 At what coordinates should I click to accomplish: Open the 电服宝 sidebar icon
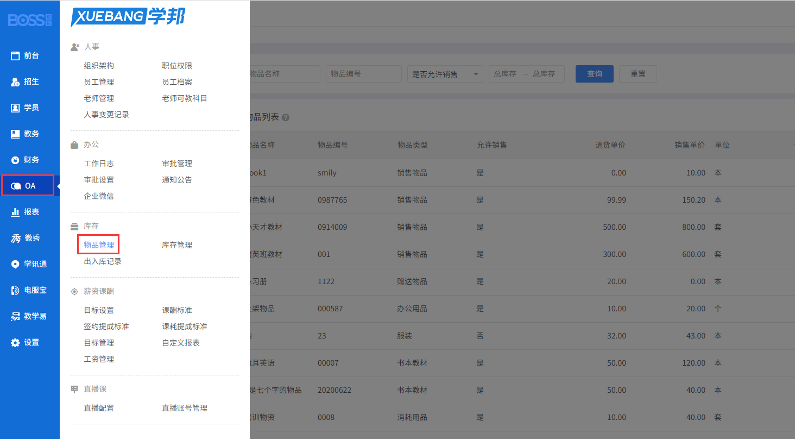(15, 290)
